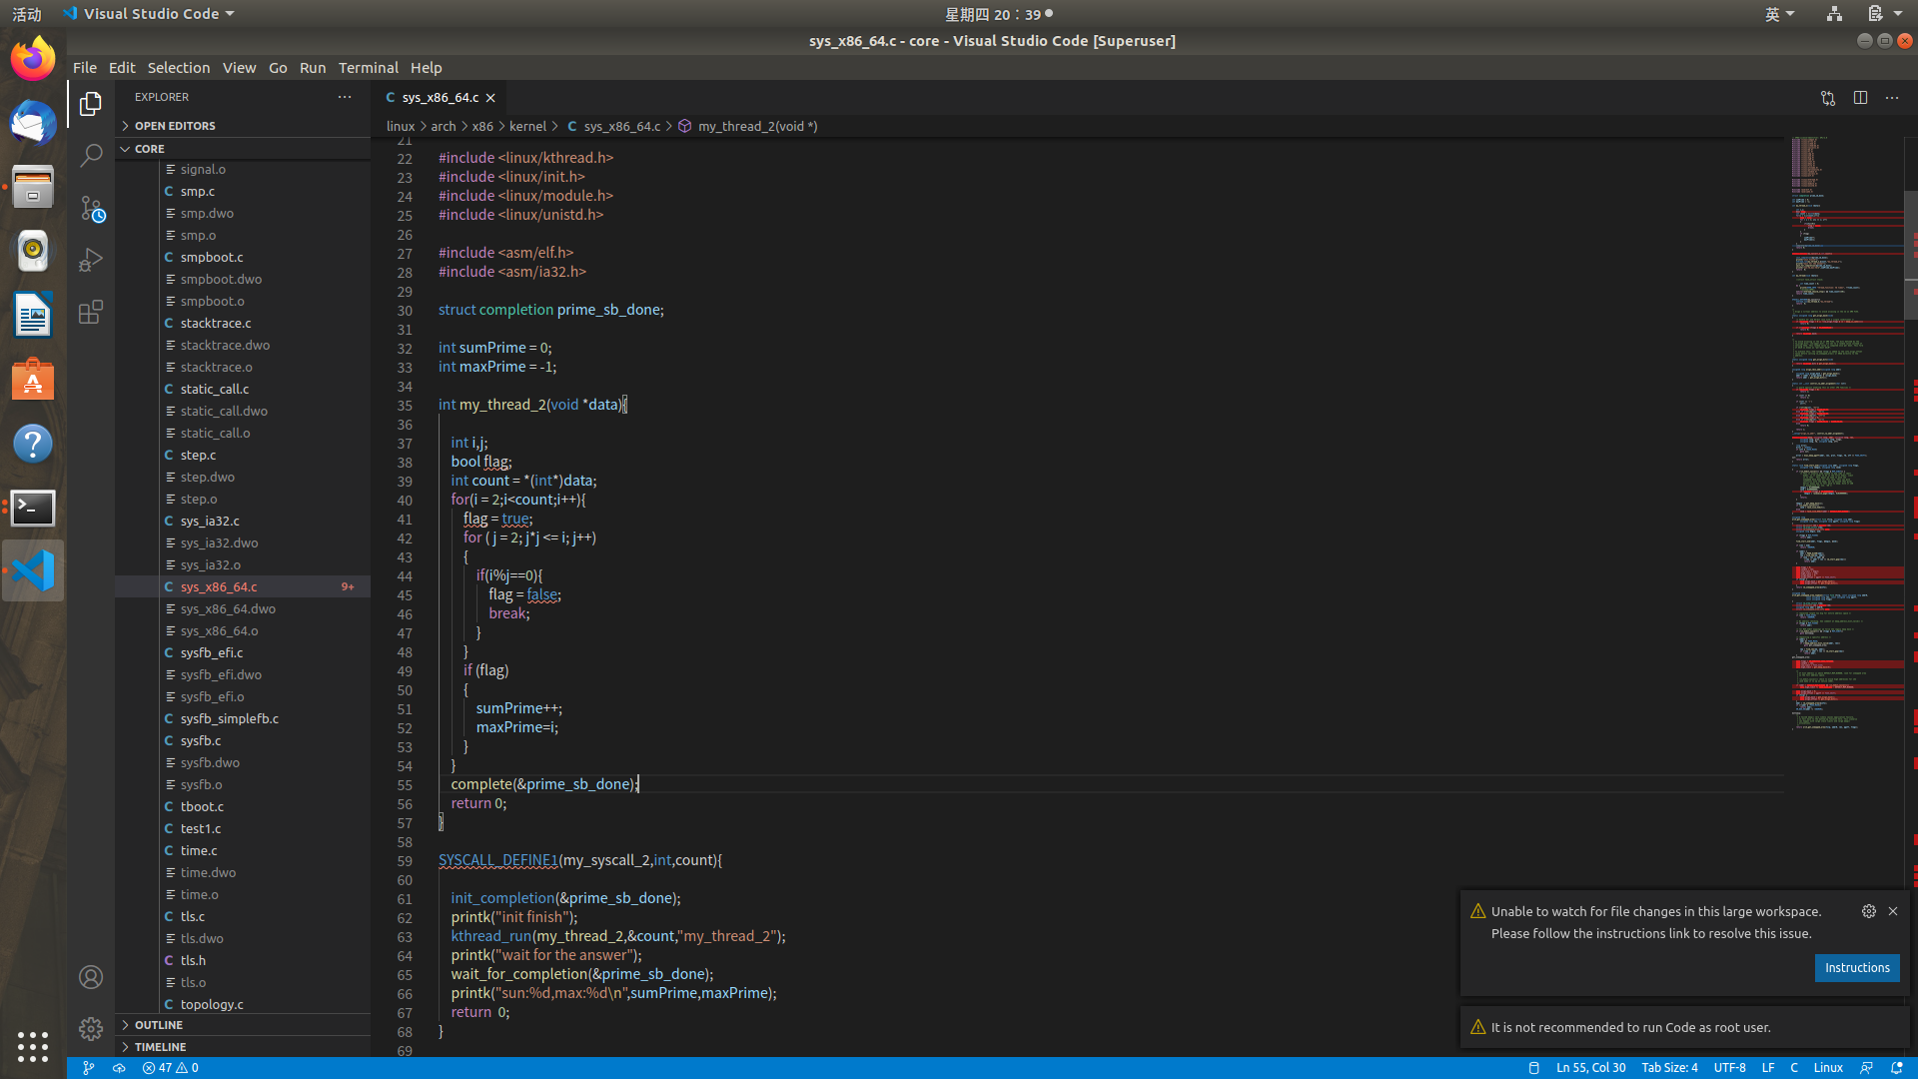Click Linux configuration in status bar
Viewport: 1918px width, 1079px height.
(x=1828, y=1068)
